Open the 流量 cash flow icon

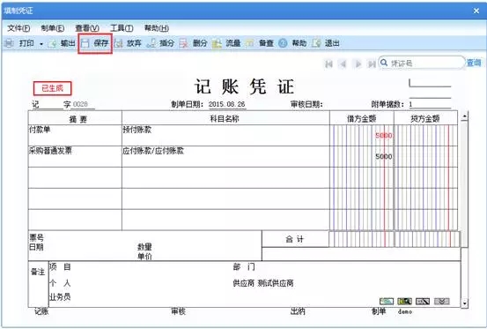217,43
